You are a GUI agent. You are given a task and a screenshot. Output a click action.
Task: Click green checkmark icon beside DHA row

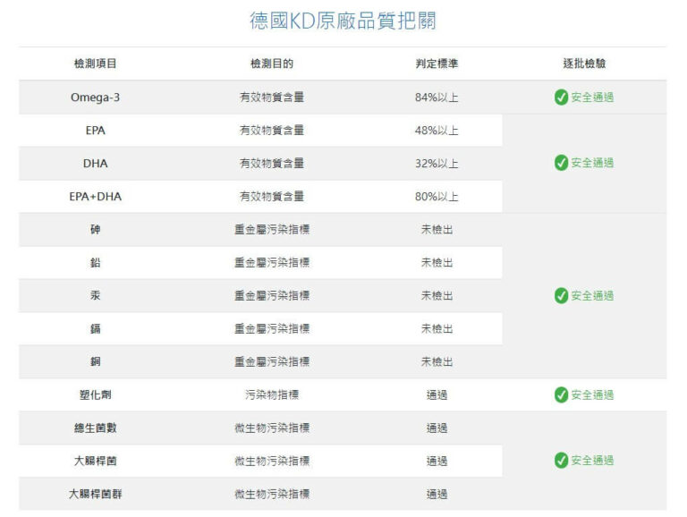pyautogui.click(x=561, y=163)
